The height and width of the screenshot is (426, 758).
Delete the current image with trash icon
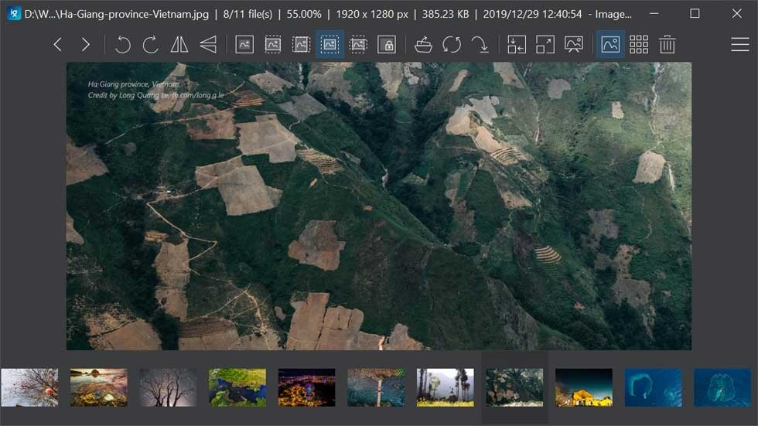click(x=668, y=45)
